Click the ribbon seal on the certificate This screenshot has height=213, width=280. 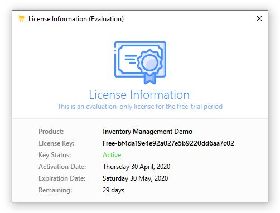149,66
